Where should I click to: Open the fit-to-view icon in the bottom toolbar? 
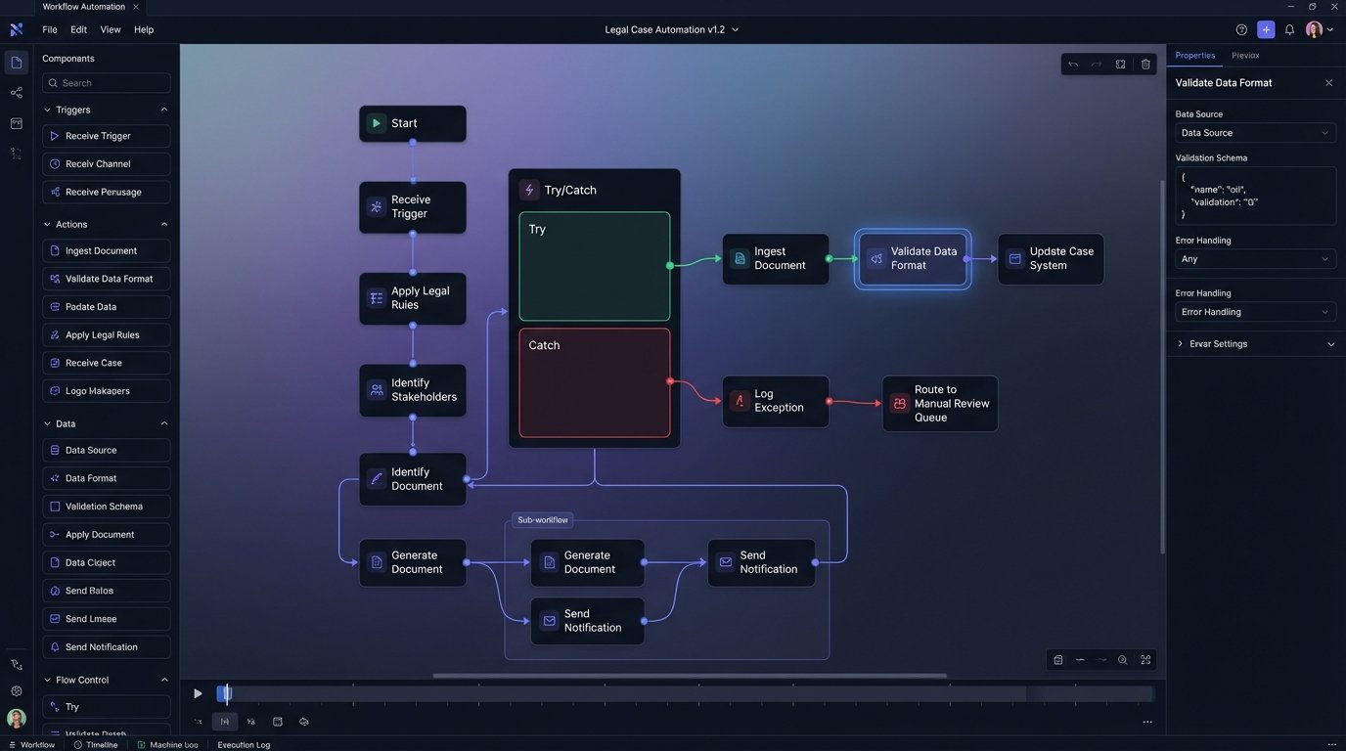point(1145,660)
